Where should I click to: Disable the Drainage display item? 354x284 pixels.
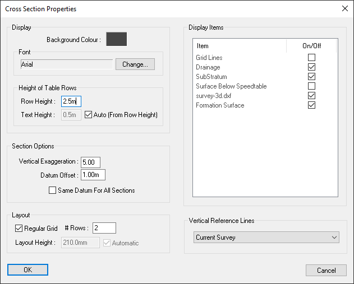311,67
